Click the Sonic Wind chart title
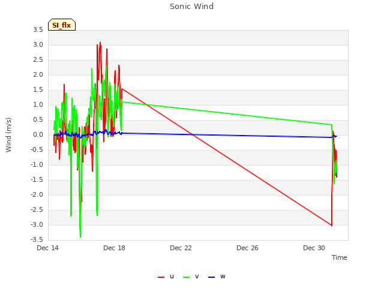This screenshot has width=384, height=288. coord(192,7)
